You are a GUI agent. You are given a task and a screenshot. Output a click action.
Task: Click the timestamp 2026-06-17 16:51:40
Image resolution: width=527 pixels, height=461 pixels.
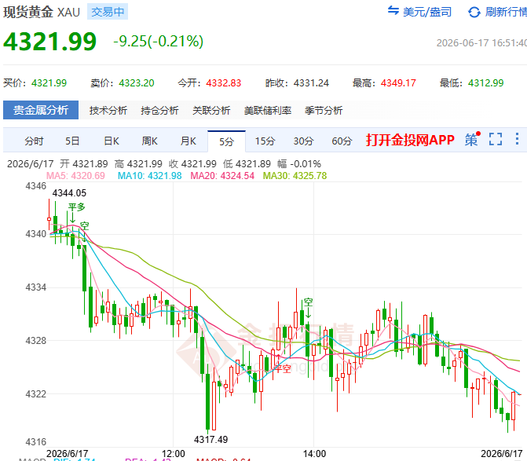tap(481, 43)
